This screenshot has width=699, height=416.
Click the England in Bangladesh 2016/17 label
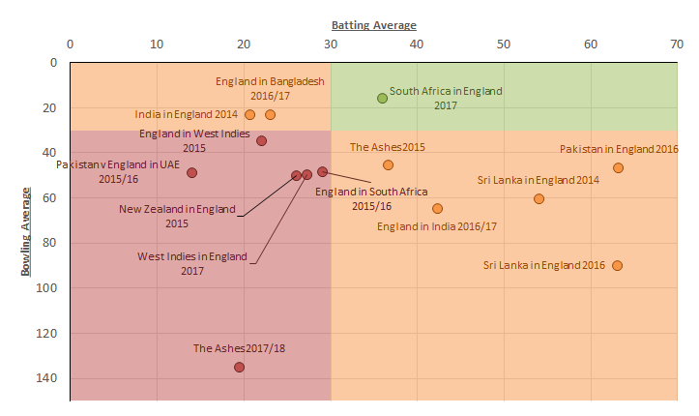coord(270,88)
